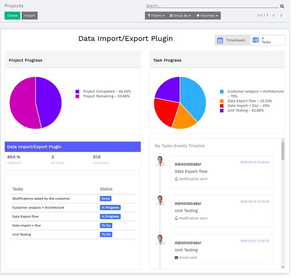Click the Timesheets calendar icon
The width and height of the screenshot is (297, 280).
point(220,41)
